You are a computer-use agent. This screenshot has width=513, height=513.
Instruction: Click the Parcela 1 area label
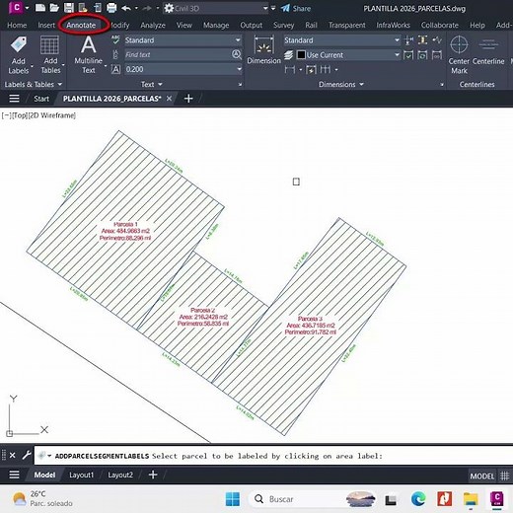125,231
